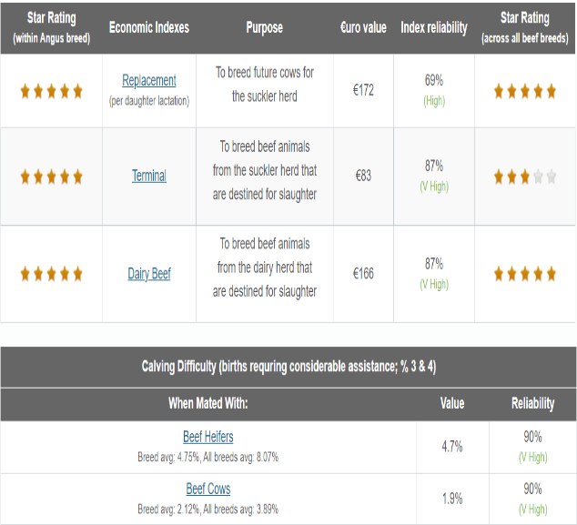Click Replacement across-breeds five-star rating
This screenshot has height=525, width=577.
[525, 91]
